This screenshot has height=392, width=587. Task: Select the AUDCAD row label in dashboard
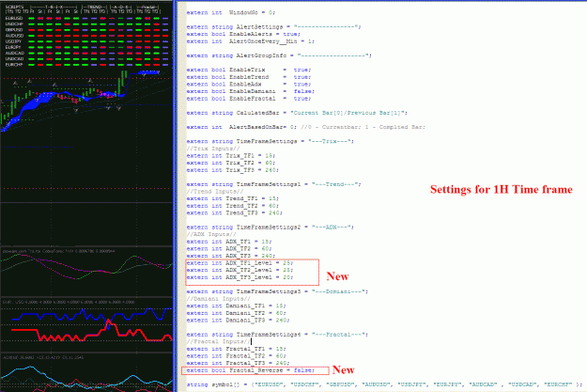[x=15, y=53]
